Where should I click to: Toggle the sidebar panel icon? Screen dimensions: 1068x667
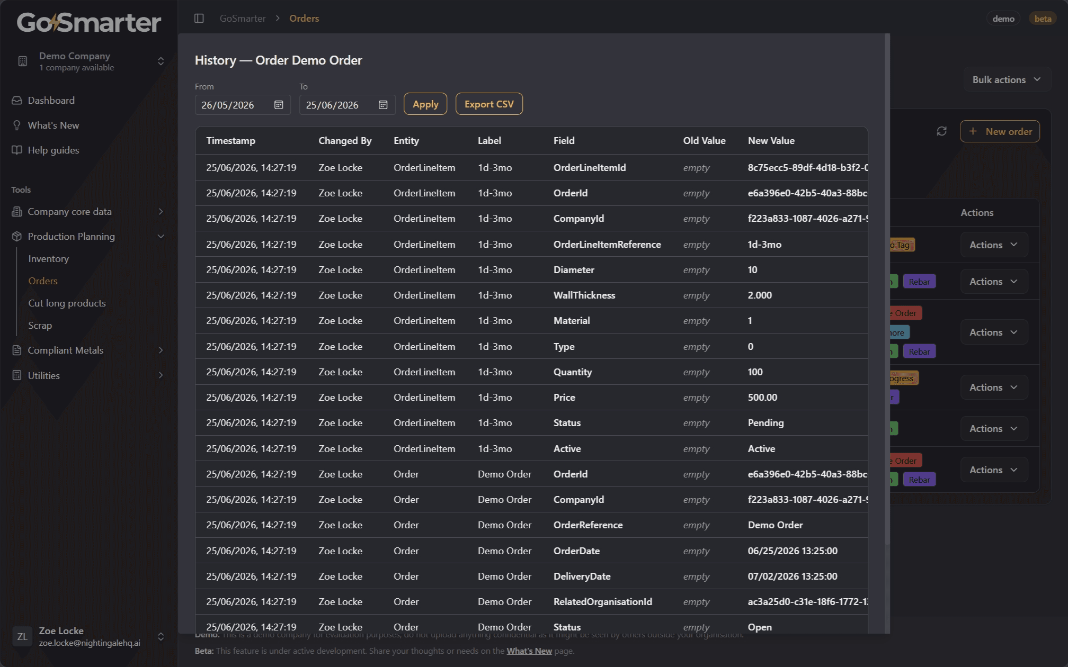pyautogui.click(x=199, y=19)
